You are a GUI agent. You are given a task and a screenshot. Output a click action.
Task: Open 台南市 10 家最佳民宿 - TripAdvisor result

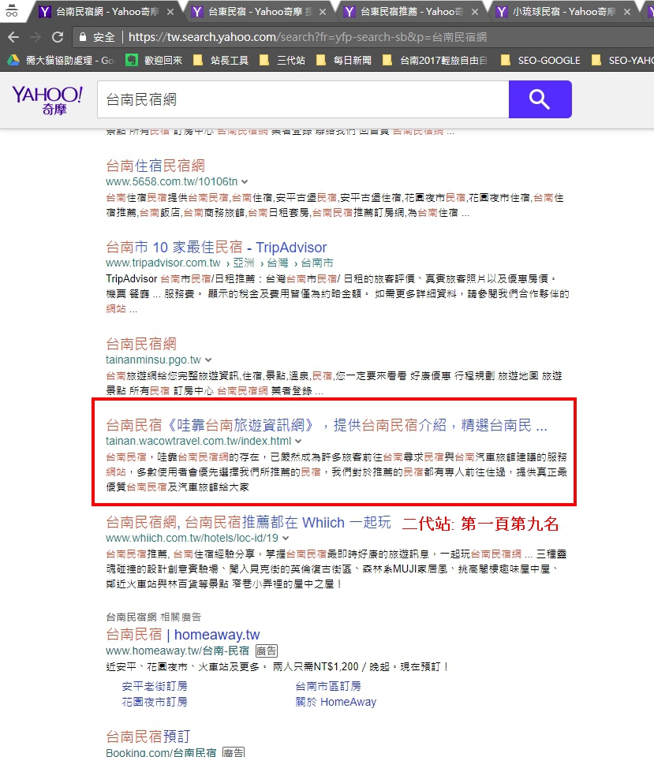[x=216, y=248]
